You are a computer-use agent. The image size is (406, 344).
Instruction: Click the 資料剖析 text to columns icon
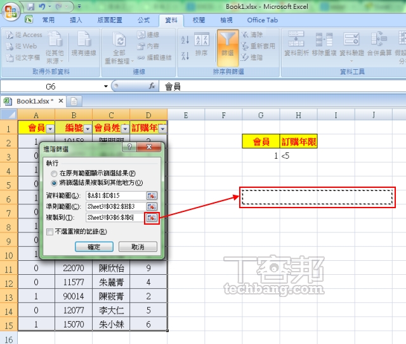point(296,44)
